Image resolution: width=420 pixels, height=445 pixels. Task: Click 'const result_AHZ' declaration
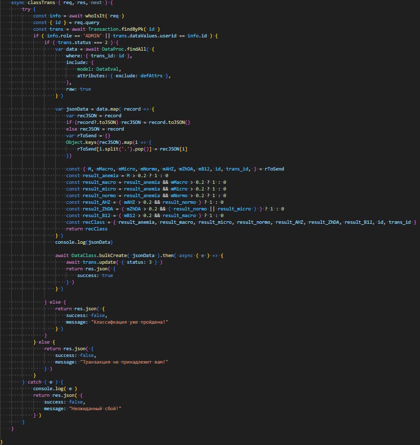[88, 202]
